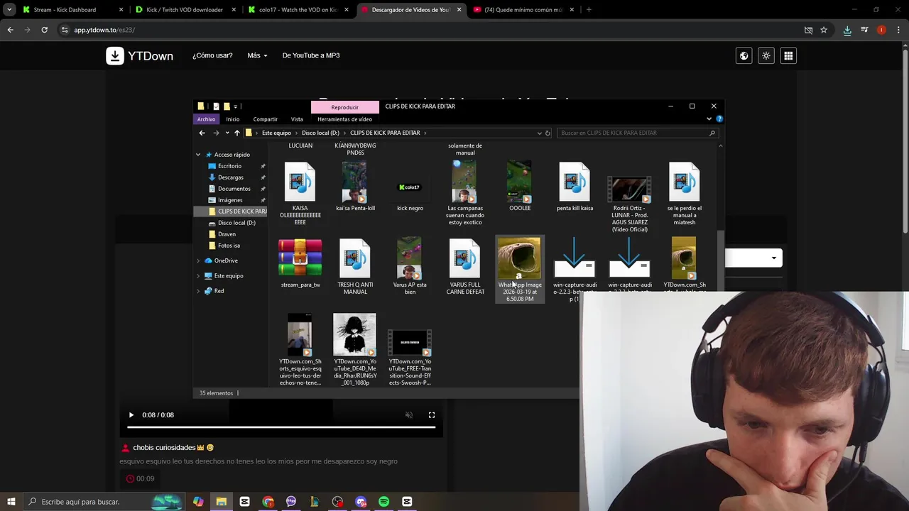909x511 pixels.
Task: Open Spotify from the taskbar
Action: click(x=383, y=502)
